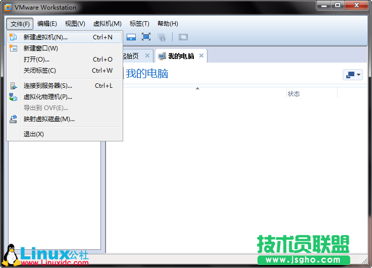Click the New Virtual Machine icon in File menu
Viewport: 372px width, 268px height.
[x=13, y=37]
